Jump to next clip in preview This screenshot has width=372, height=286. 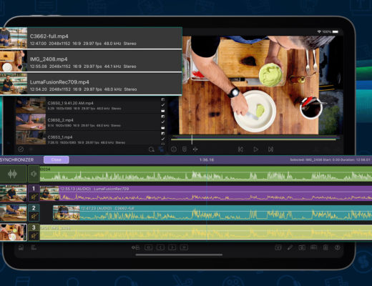270,149
